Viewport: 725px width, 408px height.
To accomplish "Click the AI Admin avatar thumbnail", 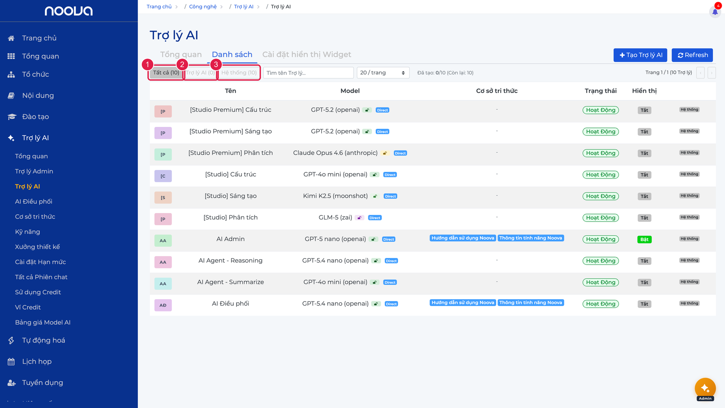I will 163,241.
